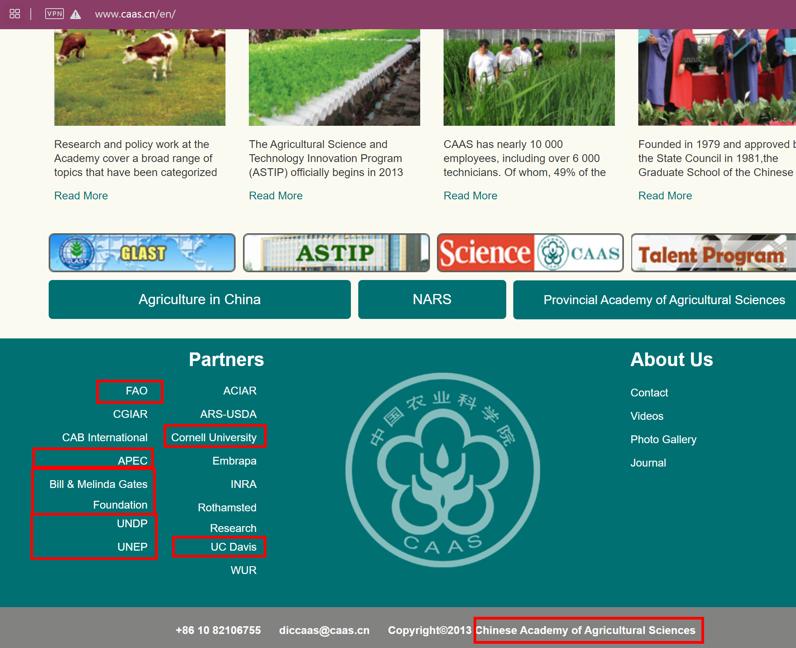The width and height of the screenshot is (796, 648).
Task: Open the UNDP partner link
Action: [x=132, y=523]
